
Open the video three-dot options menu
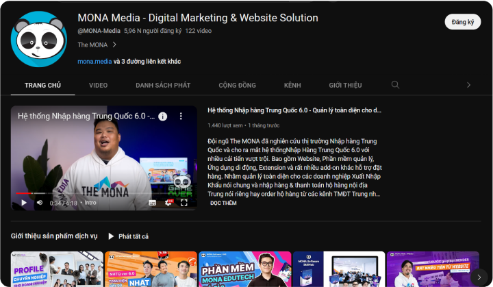coord(181,116)
